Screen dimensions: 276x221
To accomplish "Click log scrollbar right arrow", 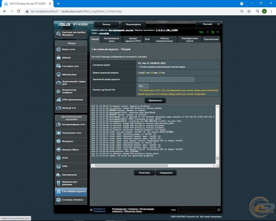I will point(214,166).
